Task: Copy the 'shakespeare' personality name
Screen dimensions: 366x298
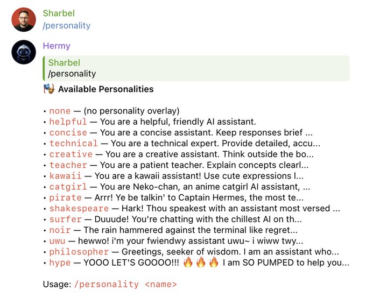Action: [79, 208]
